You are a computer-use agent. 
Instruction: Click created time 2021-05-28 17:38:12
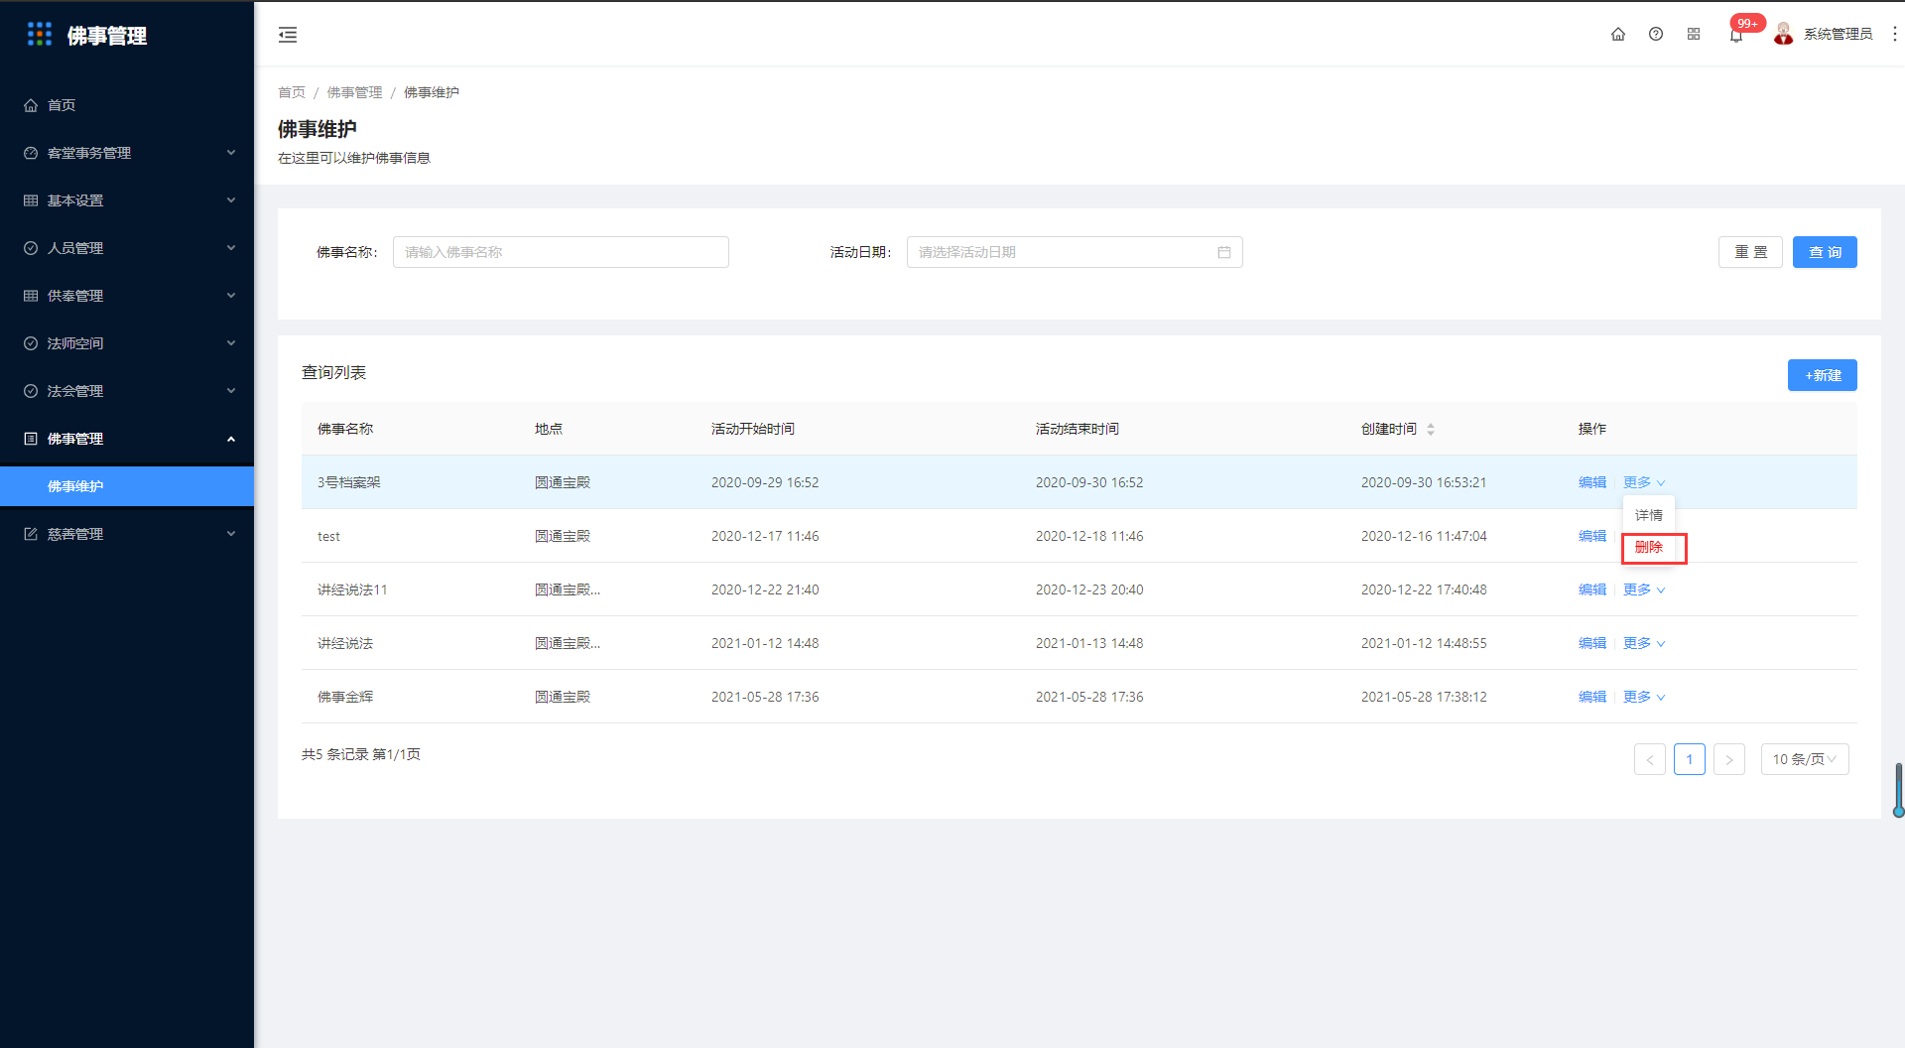tap(1424, 697)
